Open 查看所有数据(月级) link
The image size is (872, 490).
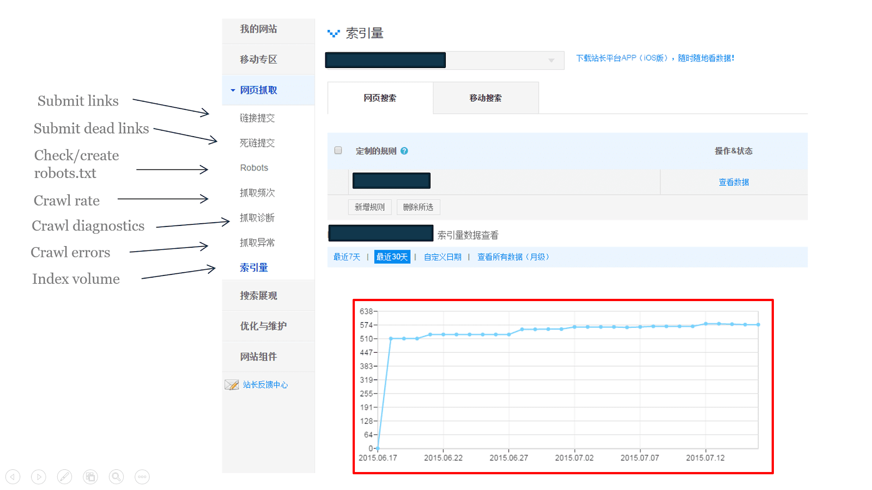point(513,257)
